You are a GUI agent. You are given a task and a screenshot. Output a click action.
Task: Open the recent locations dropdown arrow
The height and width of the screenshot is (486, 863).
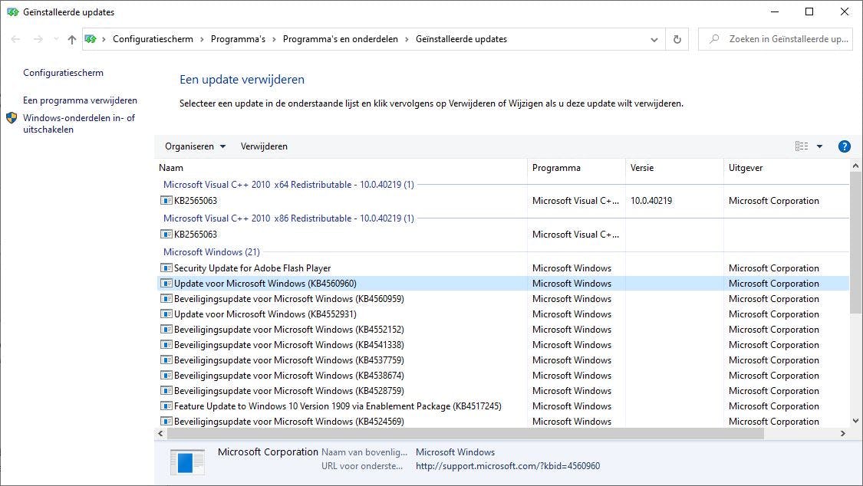[x=55, y=39]
